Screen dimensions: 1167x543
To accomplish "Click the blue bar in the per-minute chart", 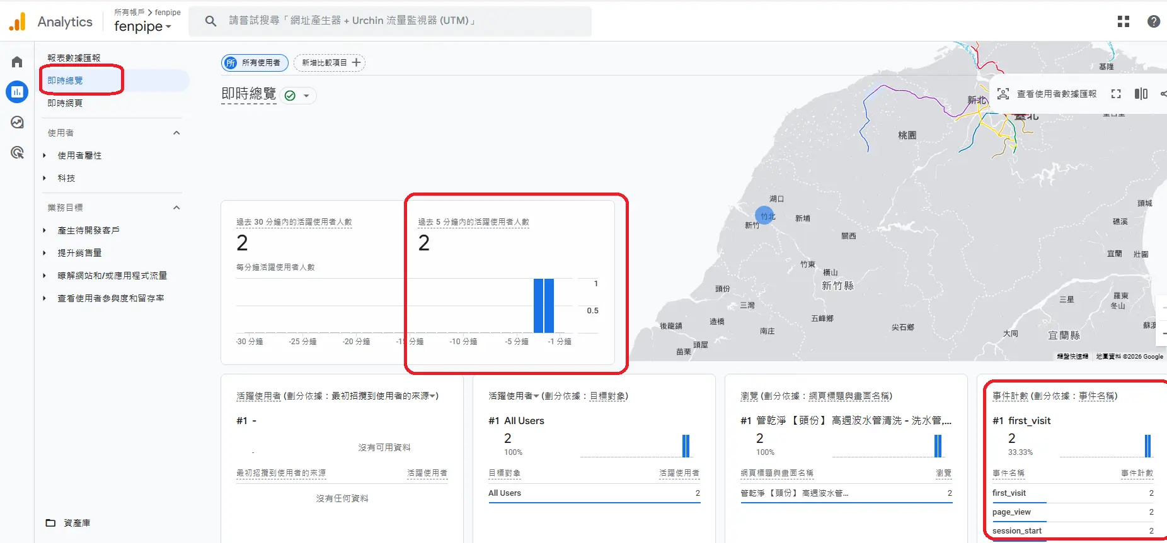I will [544, 306].
